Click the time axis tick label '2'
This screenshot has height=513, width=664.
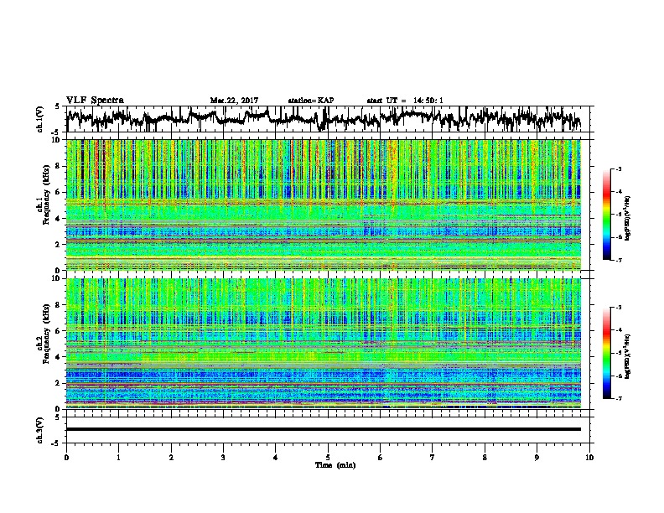pyautogui.click(x=171, y=458)
